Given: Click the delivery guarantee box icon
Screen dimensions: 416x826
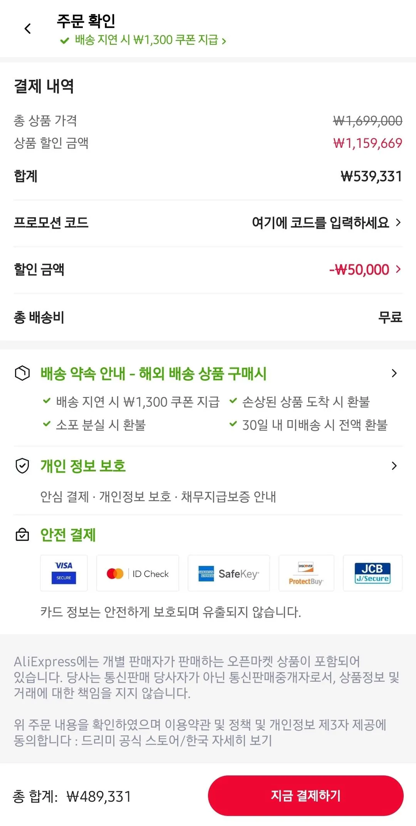Looking at the screenshot, I should click(22, 373).
